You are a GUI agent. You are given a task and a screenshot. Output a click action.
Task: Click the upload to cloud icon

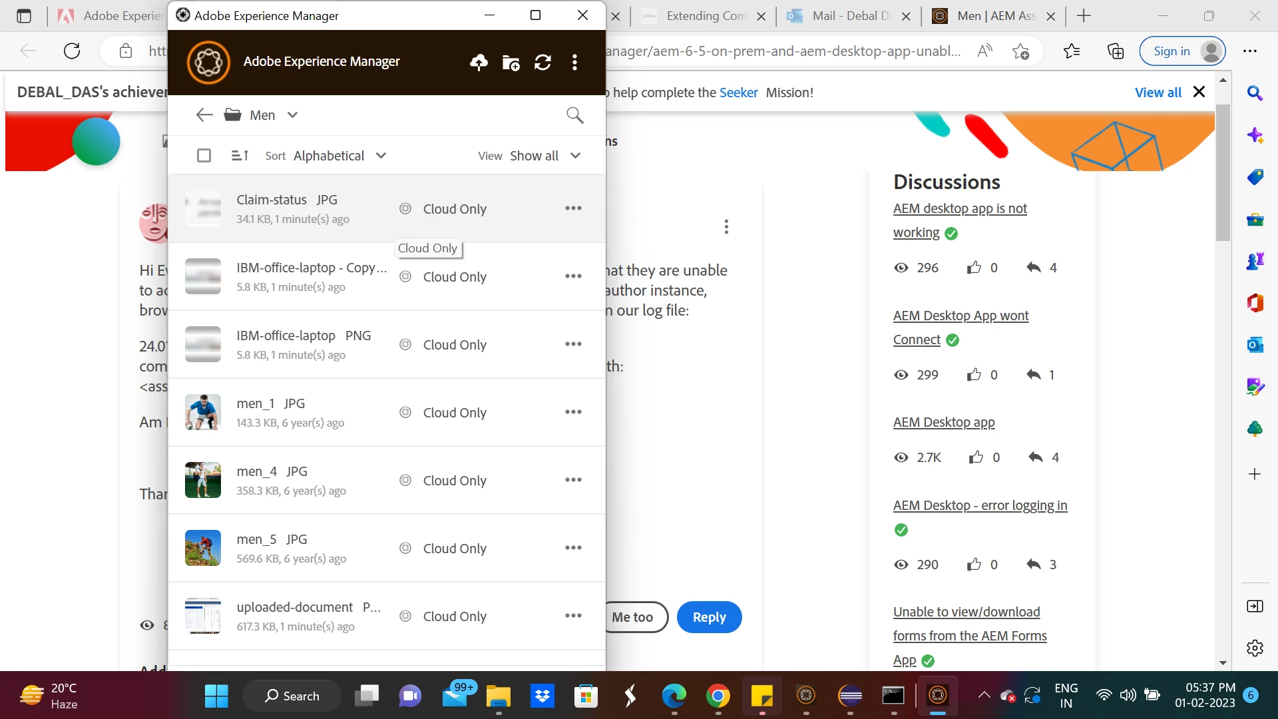(479, 63)
